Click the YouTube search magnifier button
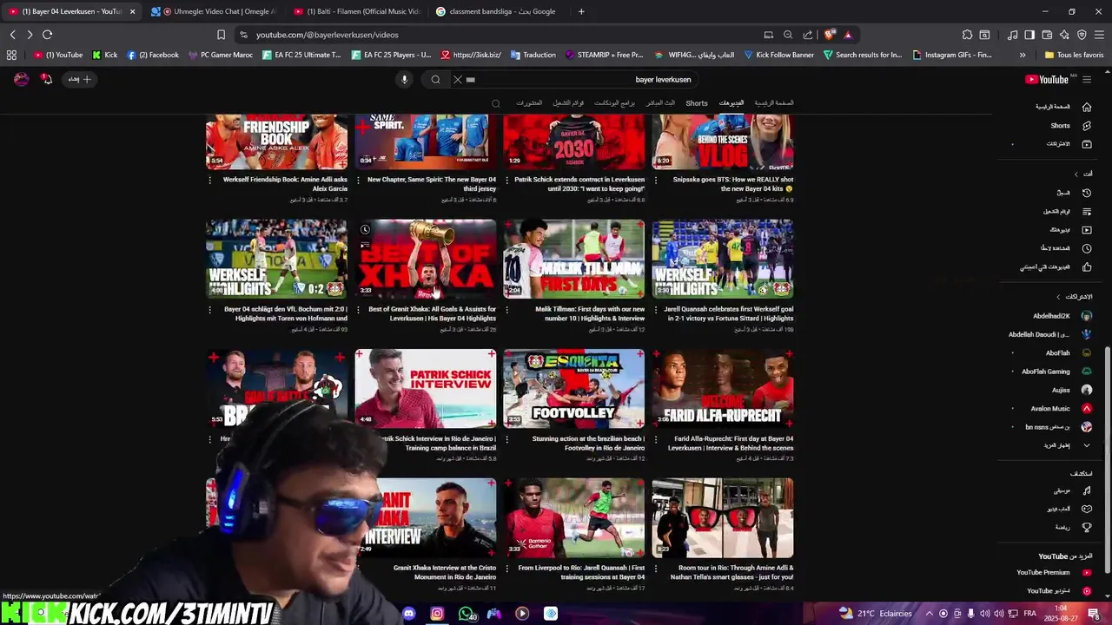 tap(436, 79)
